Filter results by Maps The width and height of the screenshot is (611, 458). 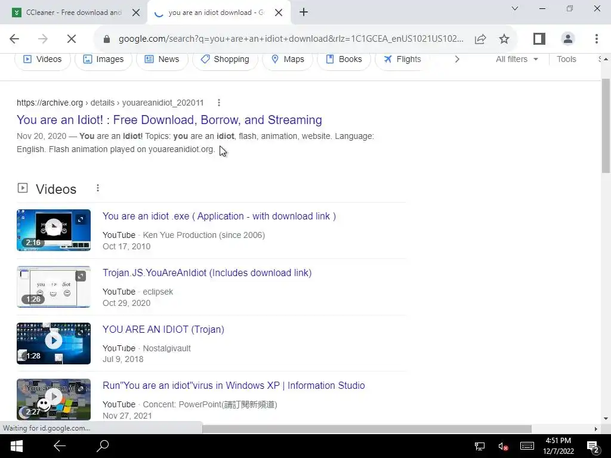pyautogui.click(x=288, y=59)
